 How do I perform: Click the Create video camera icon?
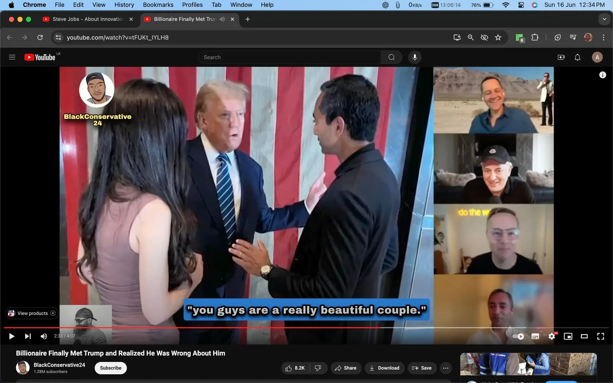(561, 57)
